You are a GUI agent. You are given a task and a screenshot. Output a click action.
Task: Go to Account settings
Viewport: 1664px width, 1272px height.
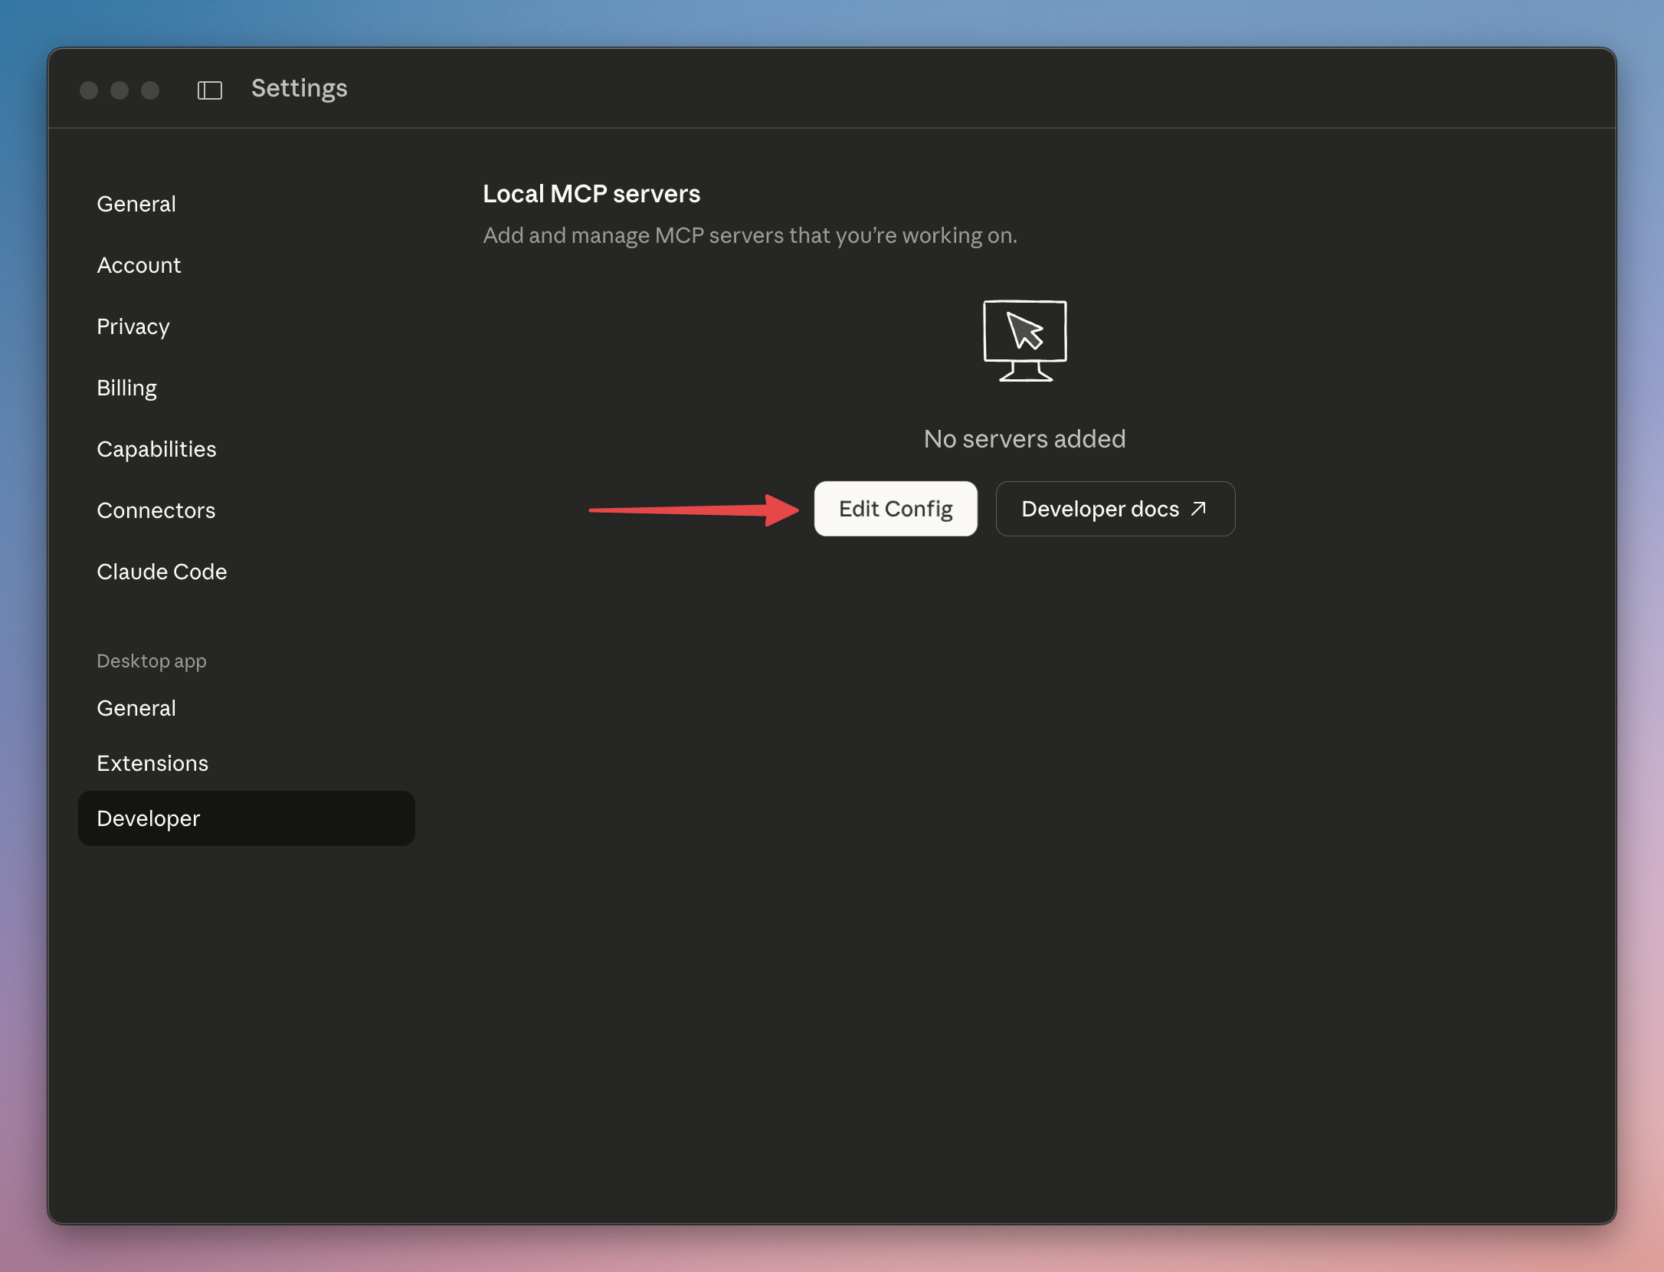pos(139,265)
